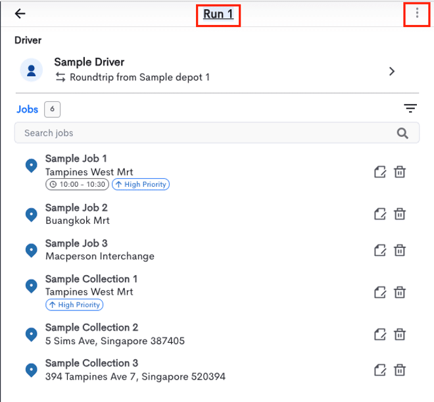The width and height of the screenshot is (434, 402).
Task: Click map pin of Sample Job 2
Action: [x=32, y=215]
